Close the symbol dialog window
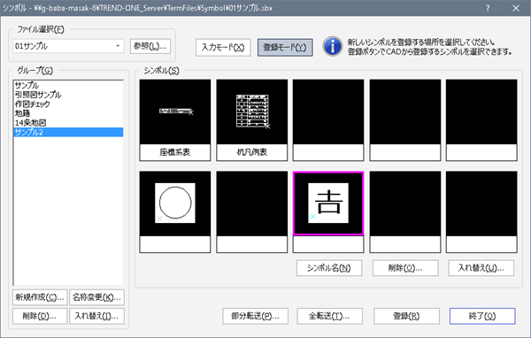The height and width of the screenshot is (338, 531). 515,8
